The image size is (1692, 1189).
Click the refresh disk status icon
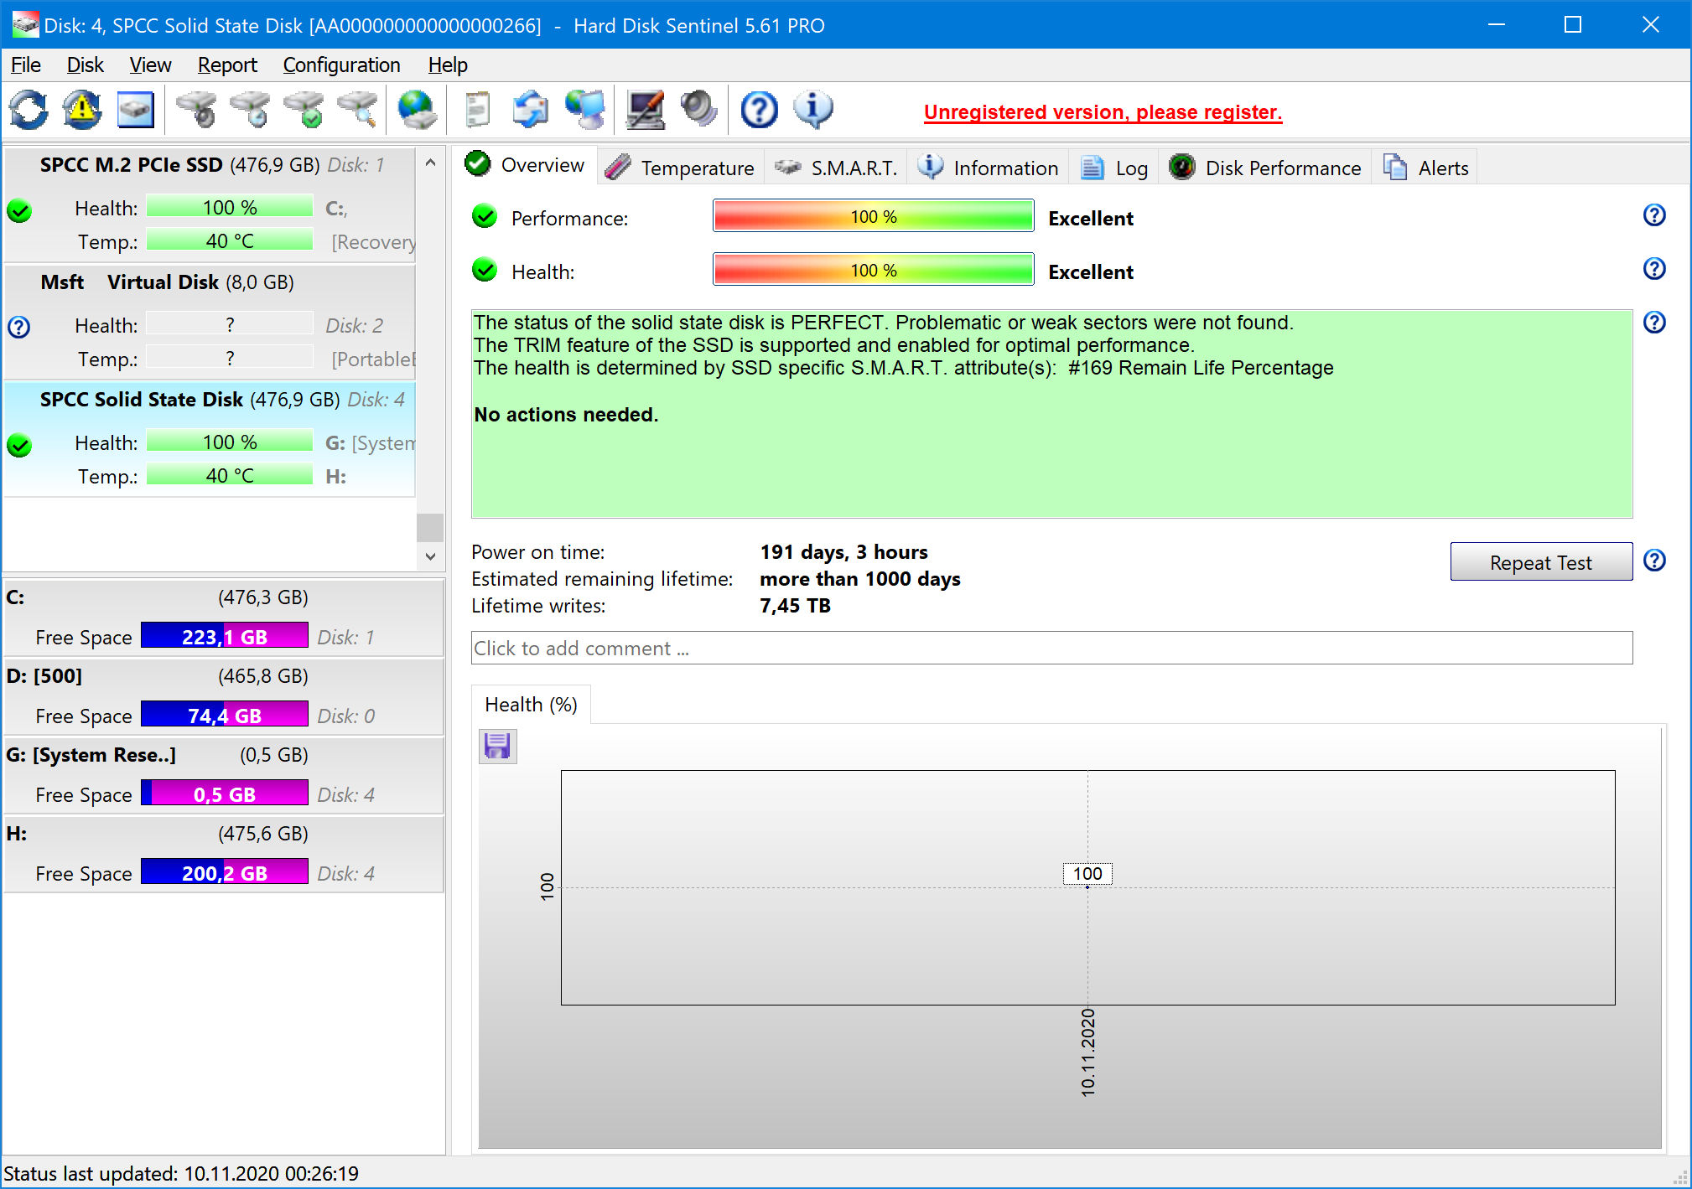(29, 110)
